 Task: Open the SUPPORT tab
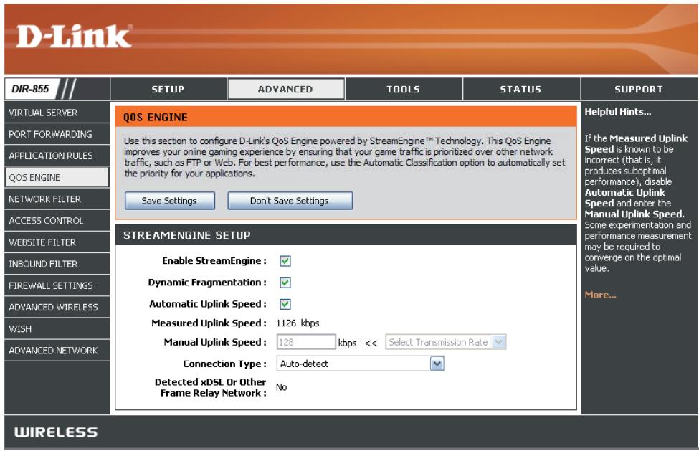click(639, 89)
